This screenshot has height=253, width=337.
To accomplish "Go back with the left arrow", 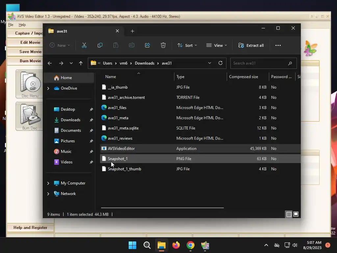I will point(50,63).
